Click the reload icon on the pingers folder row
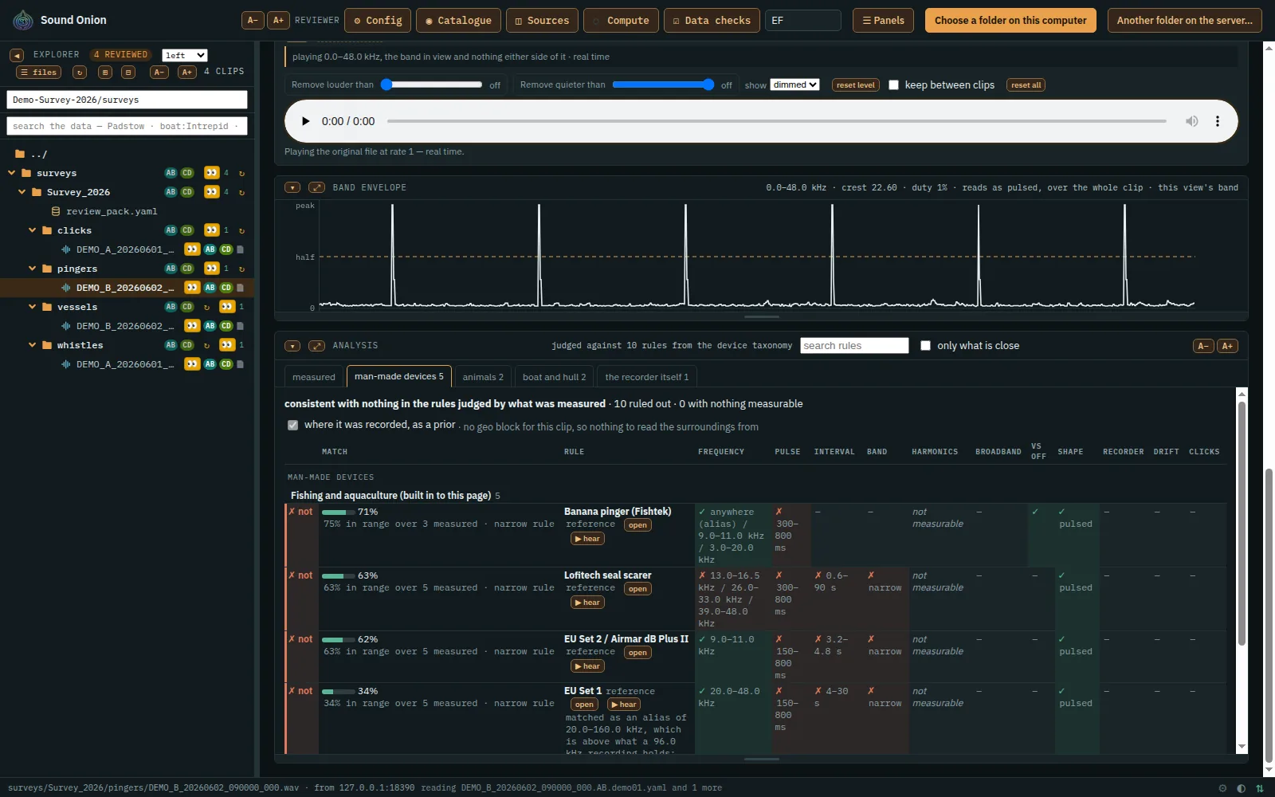Viewport: 1275px width, 797px height. 241,269
